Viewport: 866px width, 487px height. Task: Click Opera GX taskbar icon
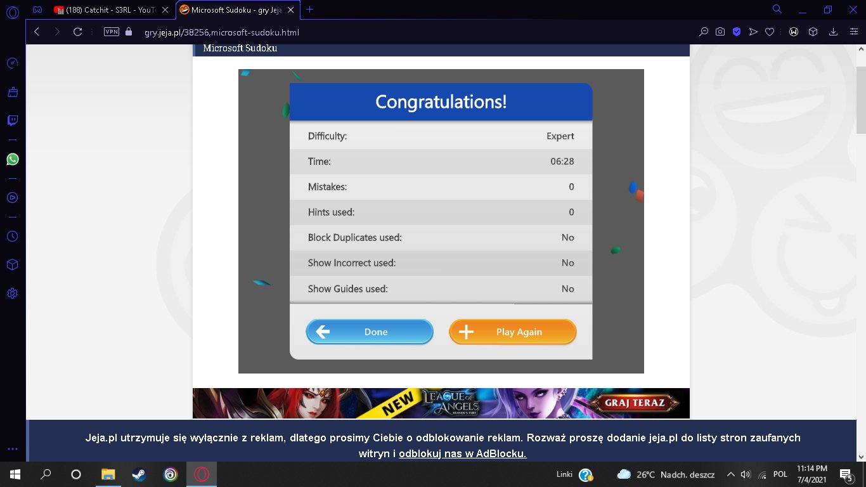click(202, 474)
